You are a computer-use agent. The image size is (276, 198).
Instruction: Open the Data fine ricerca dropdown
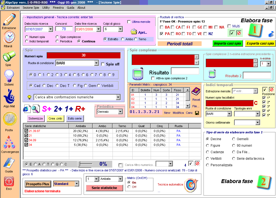[99, 29]
